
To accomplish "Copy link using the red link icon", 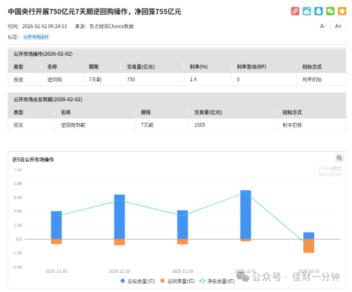I will click(x=295, y=11).
